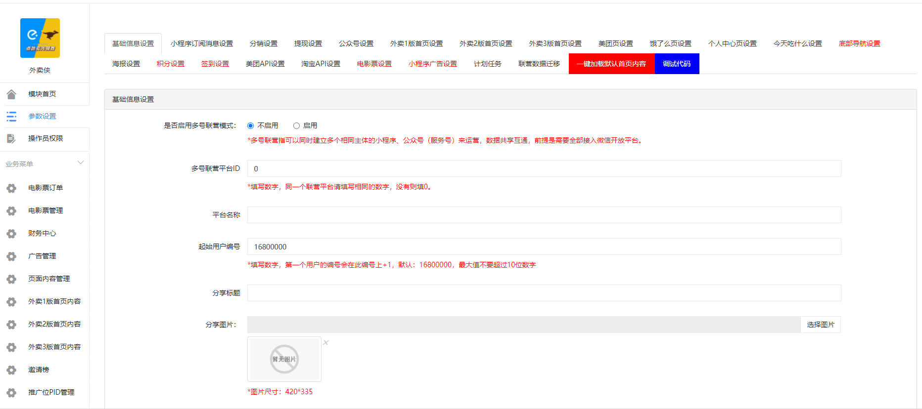
Task: Click the gear icon beside 电影票订单
Action: pyautogui.click(x=11, y=188)
